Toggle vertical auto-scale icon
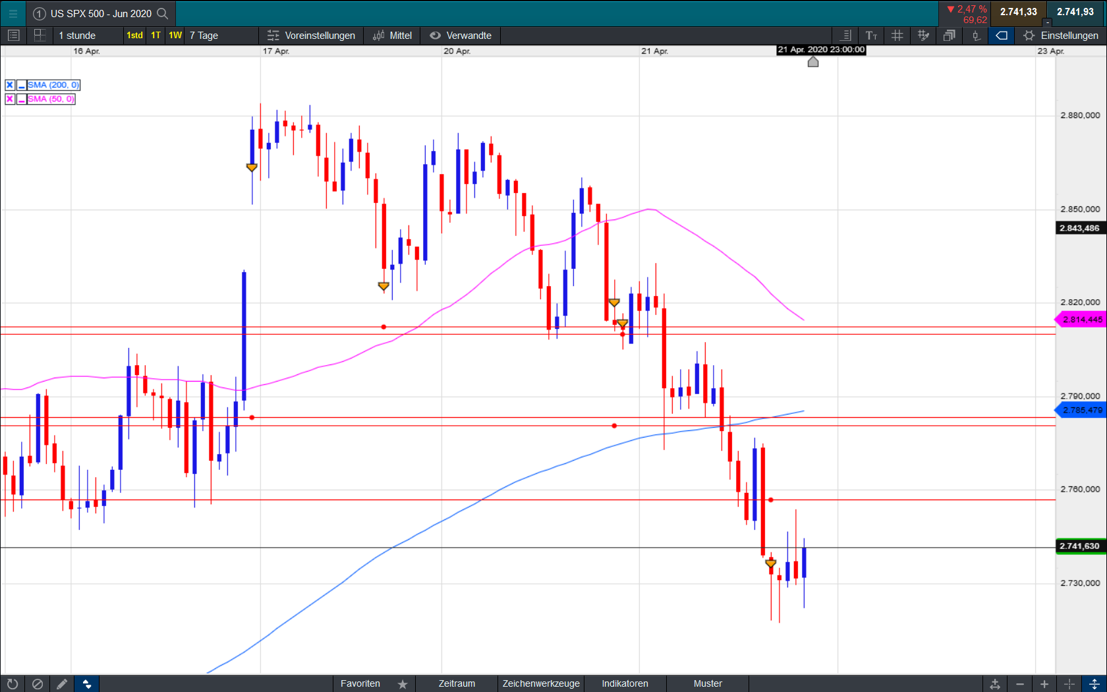 pyautogui.click(x=1094, y=684)
